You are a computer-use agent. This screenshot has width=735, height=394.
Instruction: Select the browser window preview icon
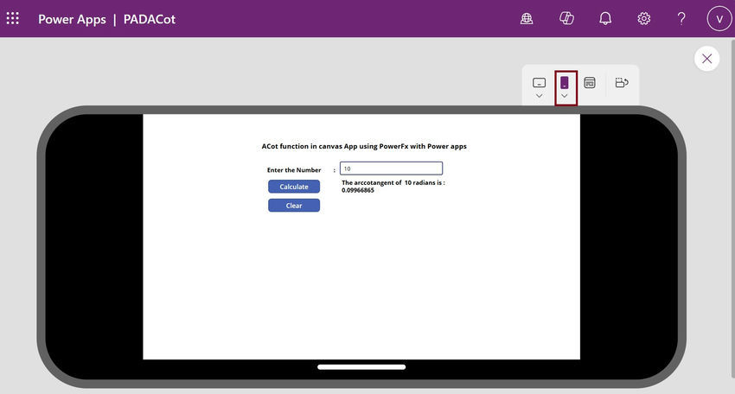coord(590,83)
